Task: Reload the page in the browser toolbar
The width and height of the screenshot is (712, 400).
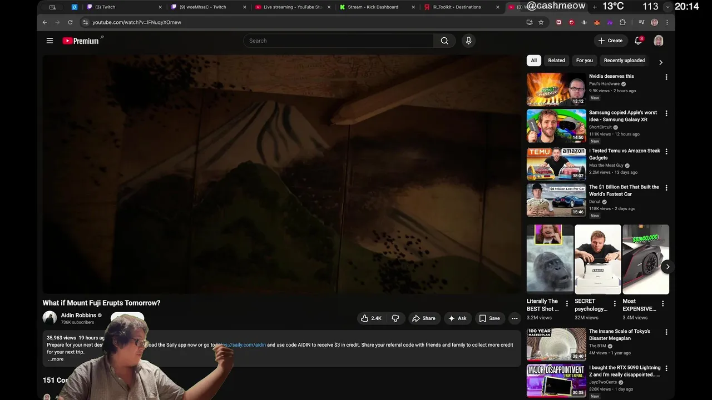Action: click(x=70, y=22)
